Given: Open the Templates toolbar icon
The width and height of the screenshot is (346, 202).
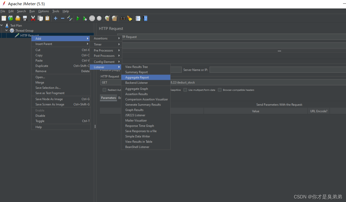Looking at the screenshot, I should [x=11, y=18].
